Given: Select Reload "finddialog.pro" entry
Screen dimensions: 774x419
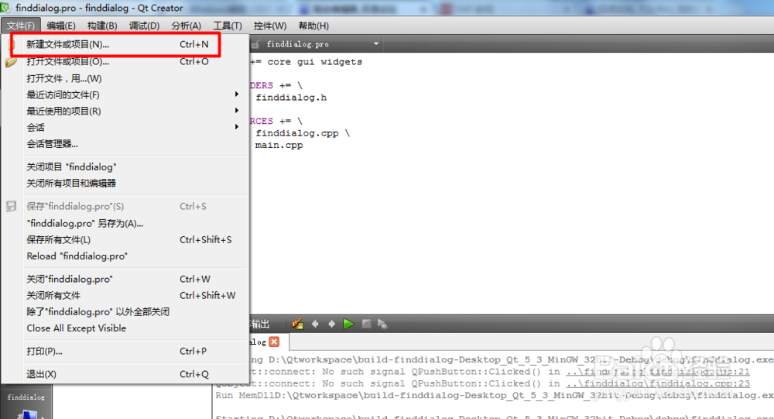Looking at the screenshot, I should point(125,256).
